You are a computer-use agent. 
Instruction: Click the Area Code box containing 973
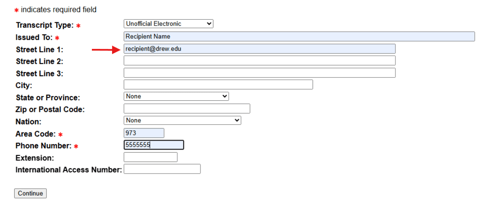coord(144,133)
